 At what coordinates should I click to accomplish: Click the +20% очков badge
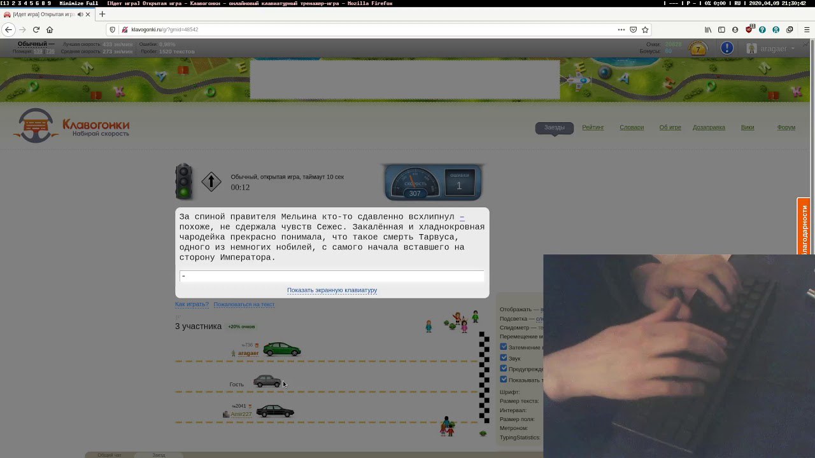(x=241, y=326)
